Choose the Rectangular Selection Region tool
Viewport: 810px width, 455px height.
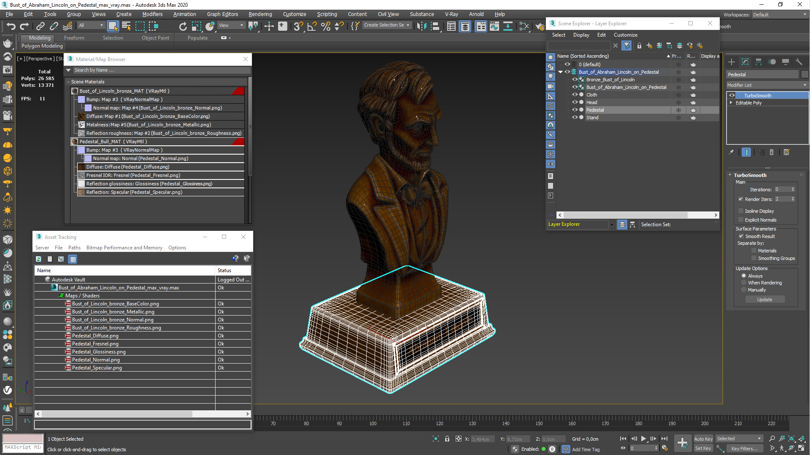tap(140, 26)
